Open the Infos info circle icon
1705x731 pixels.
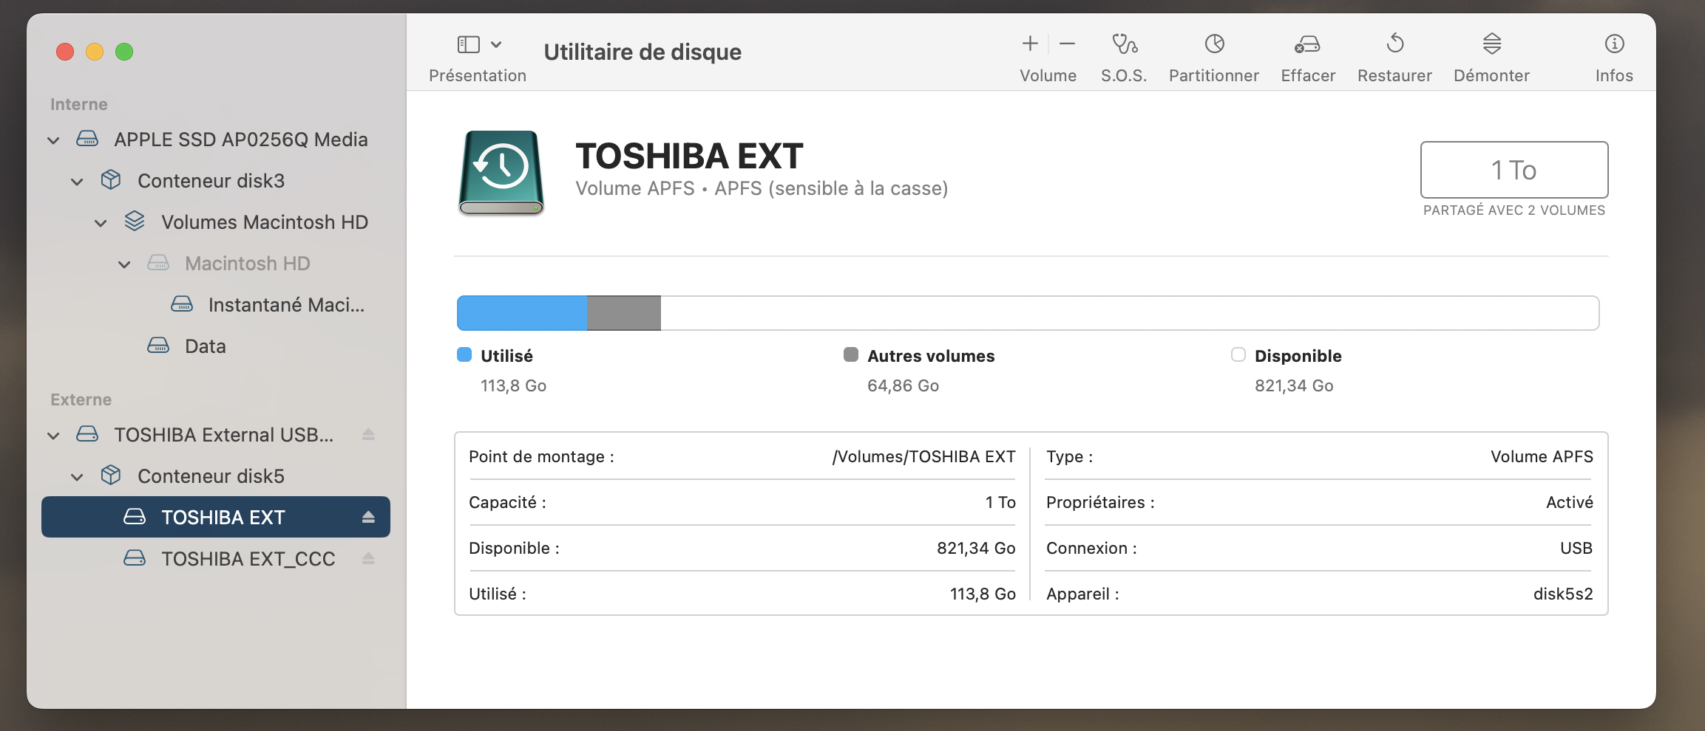1615,44
